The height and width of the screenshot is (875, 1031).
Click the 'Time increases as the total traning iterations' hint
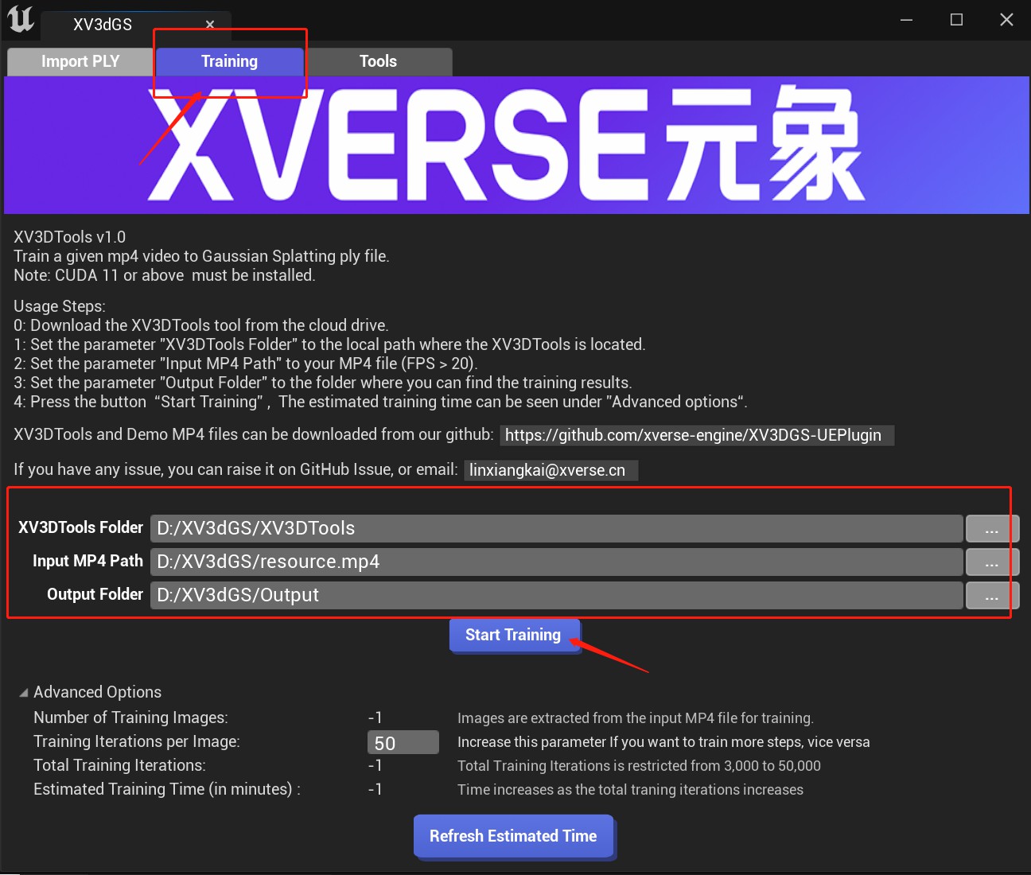[630, 790]
